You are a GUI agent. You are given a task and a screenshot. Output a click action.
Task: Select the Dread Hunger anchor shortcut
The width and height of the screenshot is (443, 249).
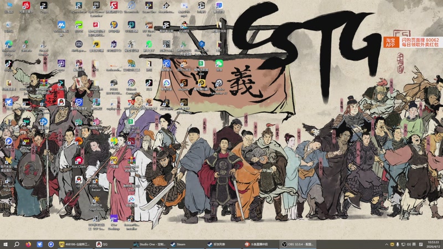(x=44, y=48)
